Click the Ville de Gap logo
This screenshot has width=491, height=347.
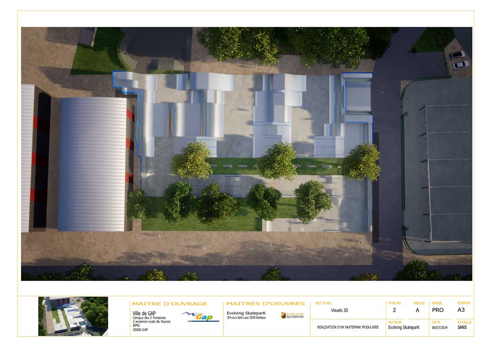coord(200,316)
